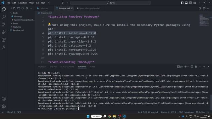
Task: Close the Readme.md tab
Action: point(72,8)
